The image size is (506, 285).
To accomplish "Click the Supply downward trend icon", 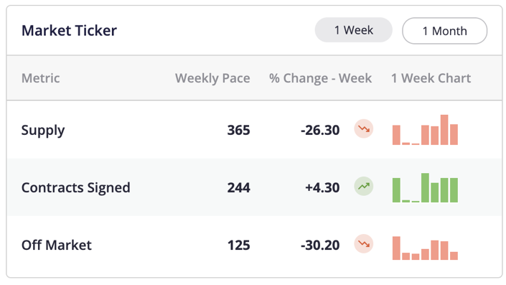I will pos(364,129).
